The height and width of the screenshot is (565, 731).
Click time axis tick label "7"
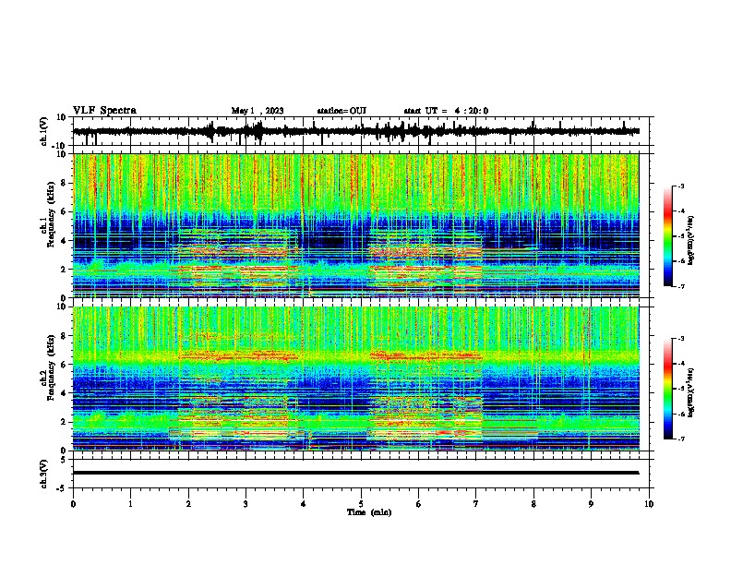point(476,503)
